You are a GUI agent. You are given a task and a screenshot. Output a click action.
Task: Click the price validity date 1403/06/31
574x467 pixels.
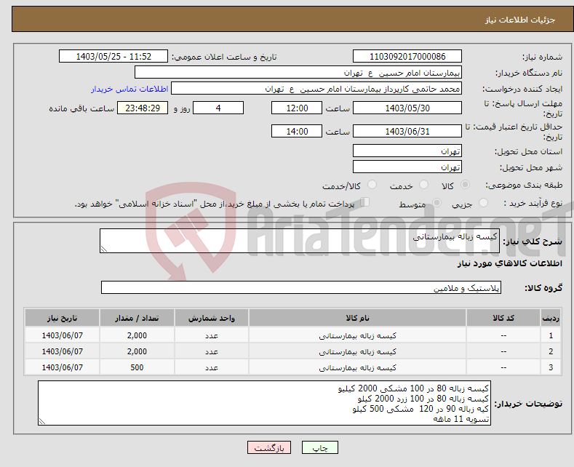[x=407, y=131]
